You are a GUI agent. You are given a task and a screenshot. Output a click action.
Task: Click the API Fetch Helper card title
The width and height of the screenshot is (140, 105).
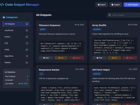[101, 70]
